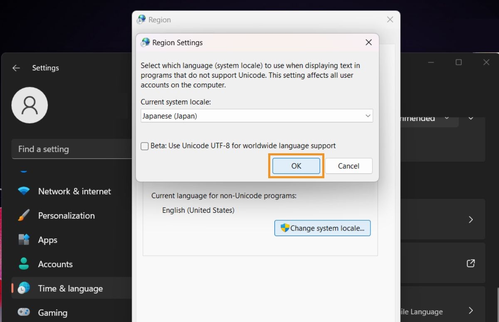Click the Personalization paintbrush icon
Screen dimensions: 499x322
coord(24,215)
